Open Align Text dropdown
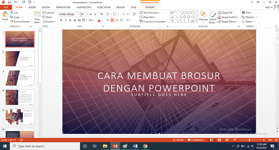Viewport: 279px width, 150px height. (147, 17)
